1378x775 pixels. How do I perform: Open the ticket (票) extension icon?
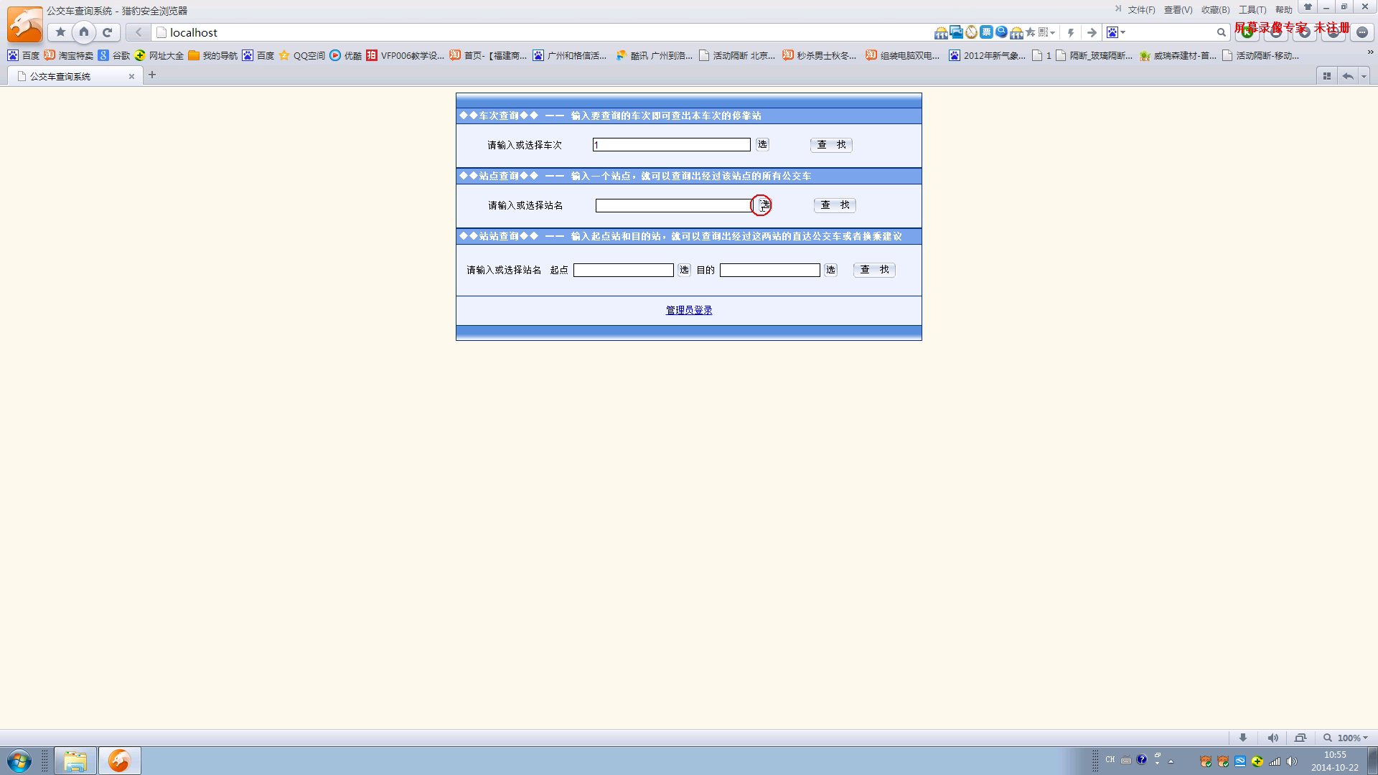click(986, 32)
